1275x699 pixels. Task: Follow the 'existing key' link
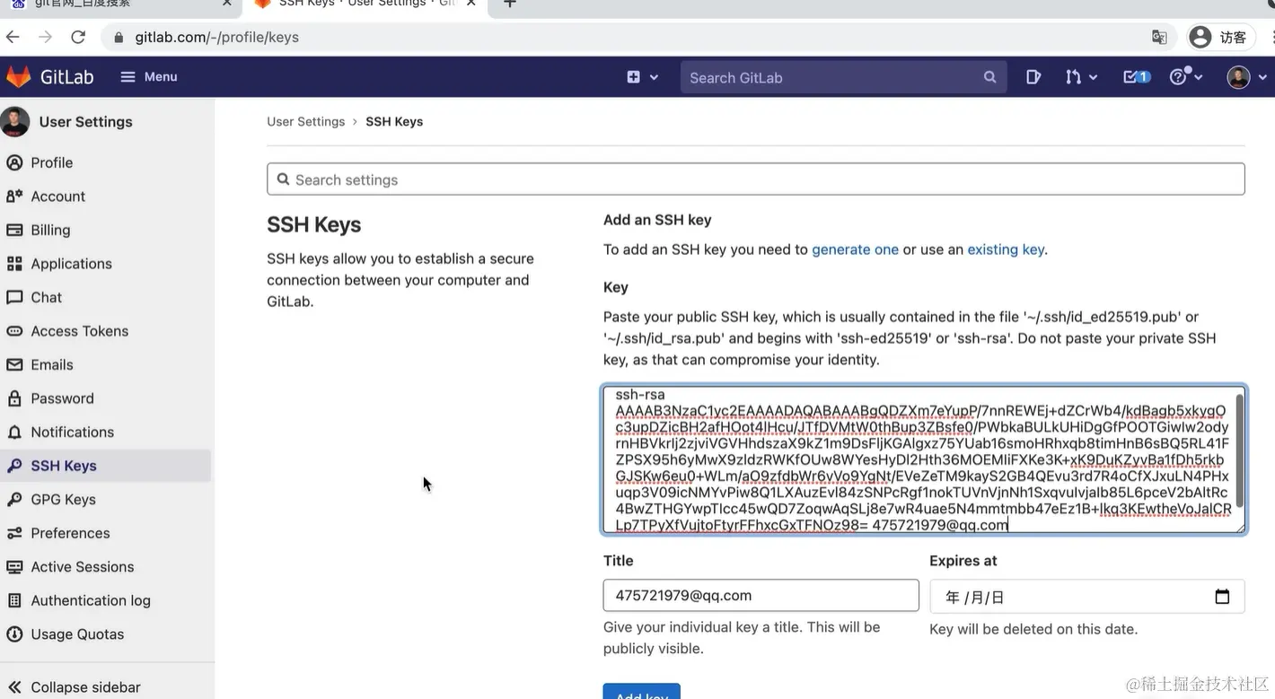pos(1006,249)
